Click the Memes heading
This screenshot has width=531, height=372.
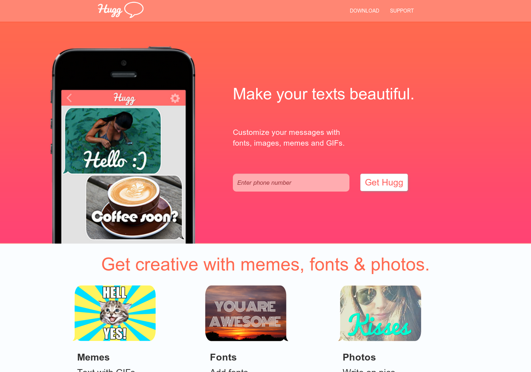pyautogui.click(x=93, y=357)
